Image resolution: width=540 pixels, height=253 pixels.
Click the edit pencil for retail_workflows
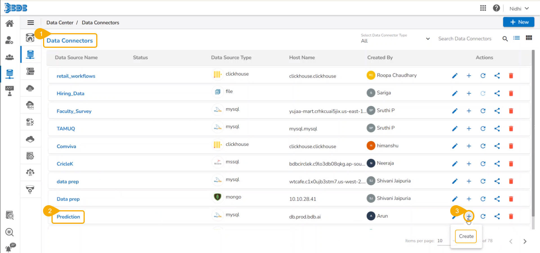click(455, 76)
